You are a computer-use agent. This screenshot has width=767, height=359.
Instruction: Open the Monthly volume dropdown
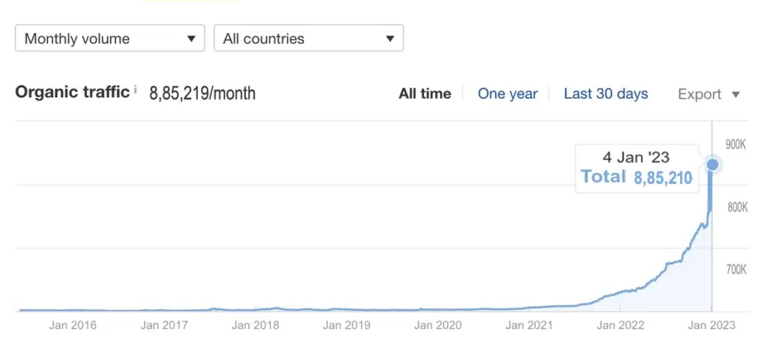pos(109,39)
